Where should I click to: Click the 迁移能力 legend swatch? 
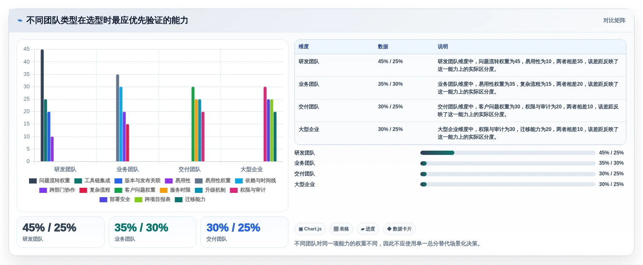point(178,199)
